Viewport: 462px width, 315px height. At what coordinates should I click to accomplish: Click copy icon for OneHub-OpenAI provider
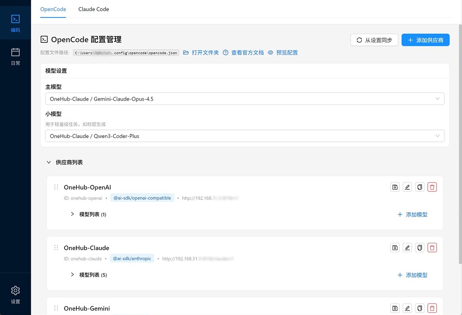(420, 187)
